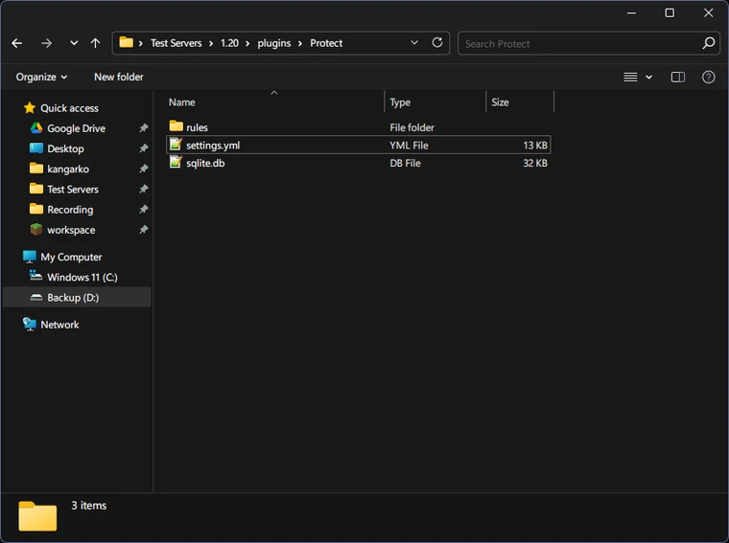Select 'Protect' in the breadcrumb path
729x543 pixels.
coord(326,43)
